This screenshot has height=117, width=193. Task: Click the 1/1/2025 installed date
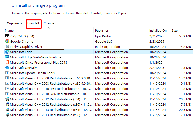pos(156,63)
